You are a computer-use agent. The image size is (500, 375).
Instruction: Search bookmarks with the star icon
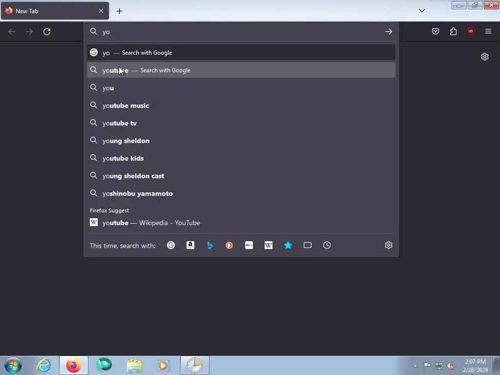[x=288, y=245]
